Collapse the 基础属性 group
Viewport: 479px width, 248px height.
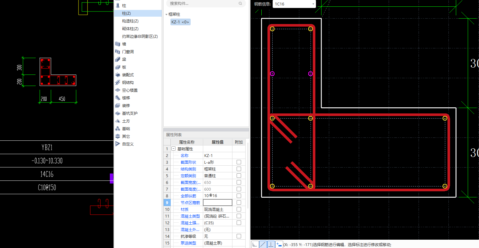click(x=174, y=149)
